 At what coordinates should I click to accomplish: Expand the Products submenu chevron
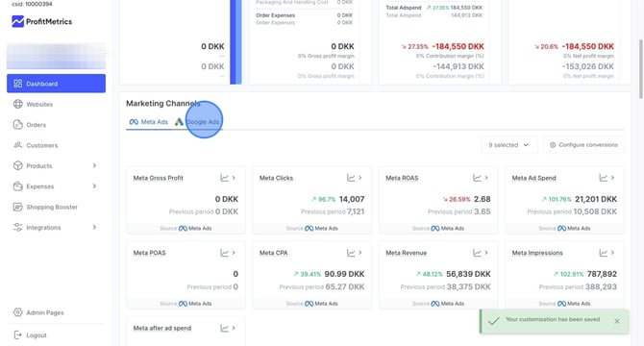click(94, 165)
